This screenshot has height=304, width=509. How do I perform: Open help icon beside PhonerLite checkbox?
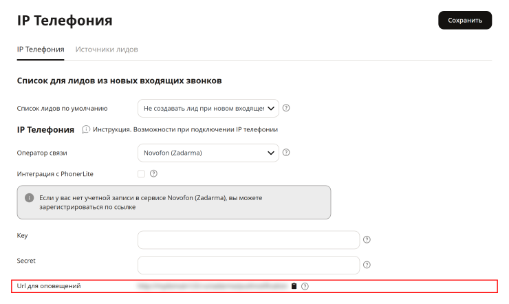click(153, 173)
